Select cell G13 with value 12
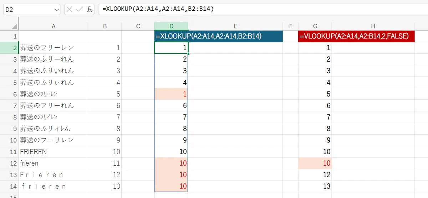This screenshot has height=198, width=428. tap(315, 175)
